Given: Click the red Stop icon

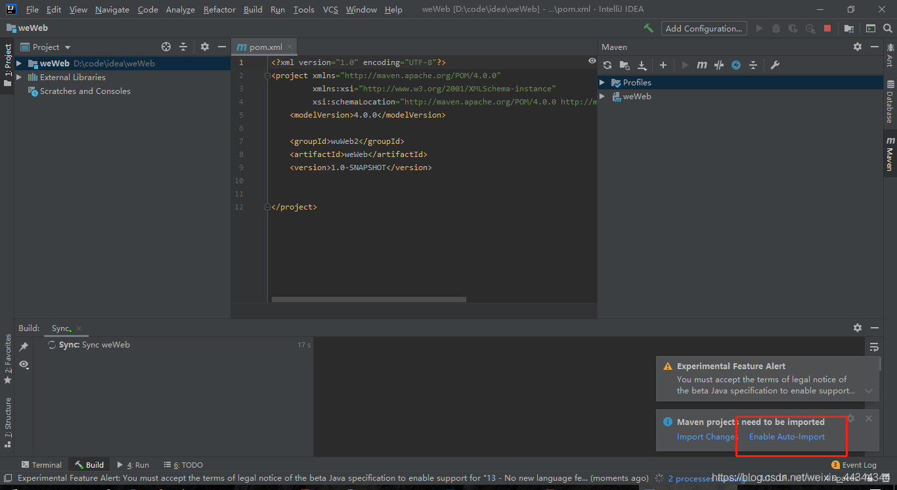Looking at the screenshot, I should [x=827, y=28].
